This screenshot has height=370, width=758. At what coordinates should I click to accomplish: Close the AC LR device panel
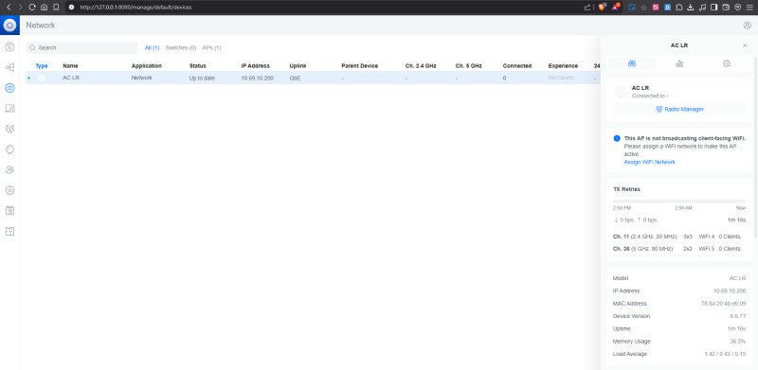point(745,45)
